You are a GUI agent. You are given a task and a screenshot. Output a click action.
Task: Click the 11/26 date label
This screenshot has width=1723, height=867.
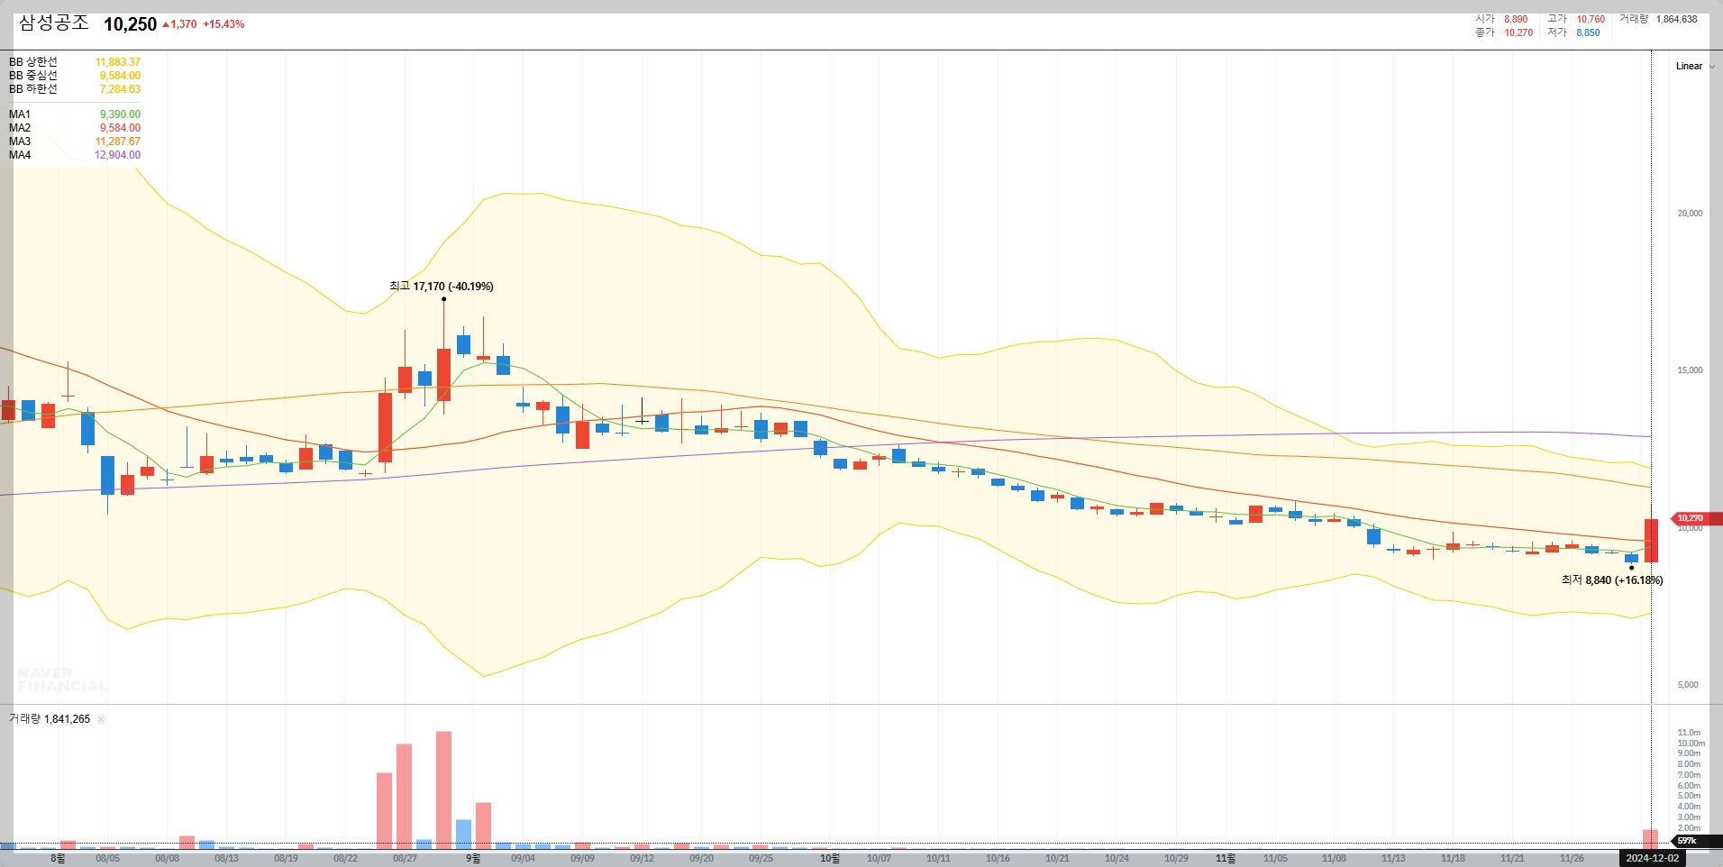[x=1572, y=859]
